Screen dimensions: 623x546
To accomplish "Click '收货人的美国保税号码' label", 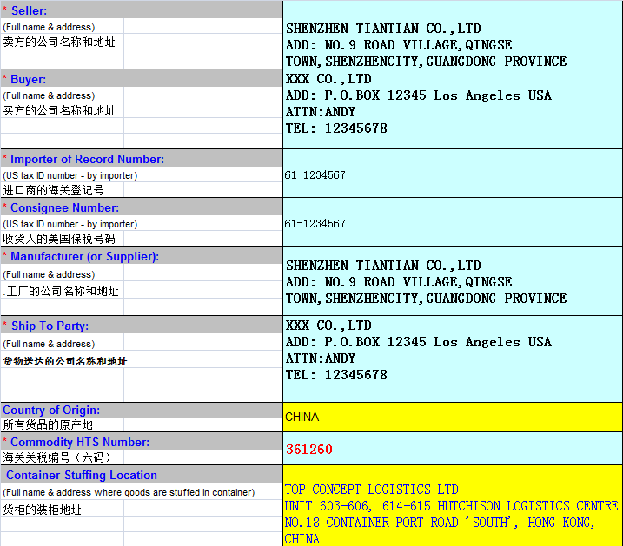I will tap(59, 239).
